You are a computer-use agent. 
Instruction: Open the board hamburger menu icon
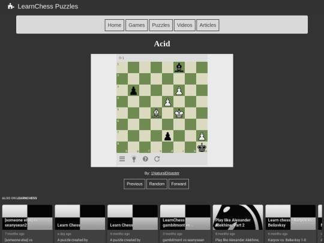tap(122, 158)
